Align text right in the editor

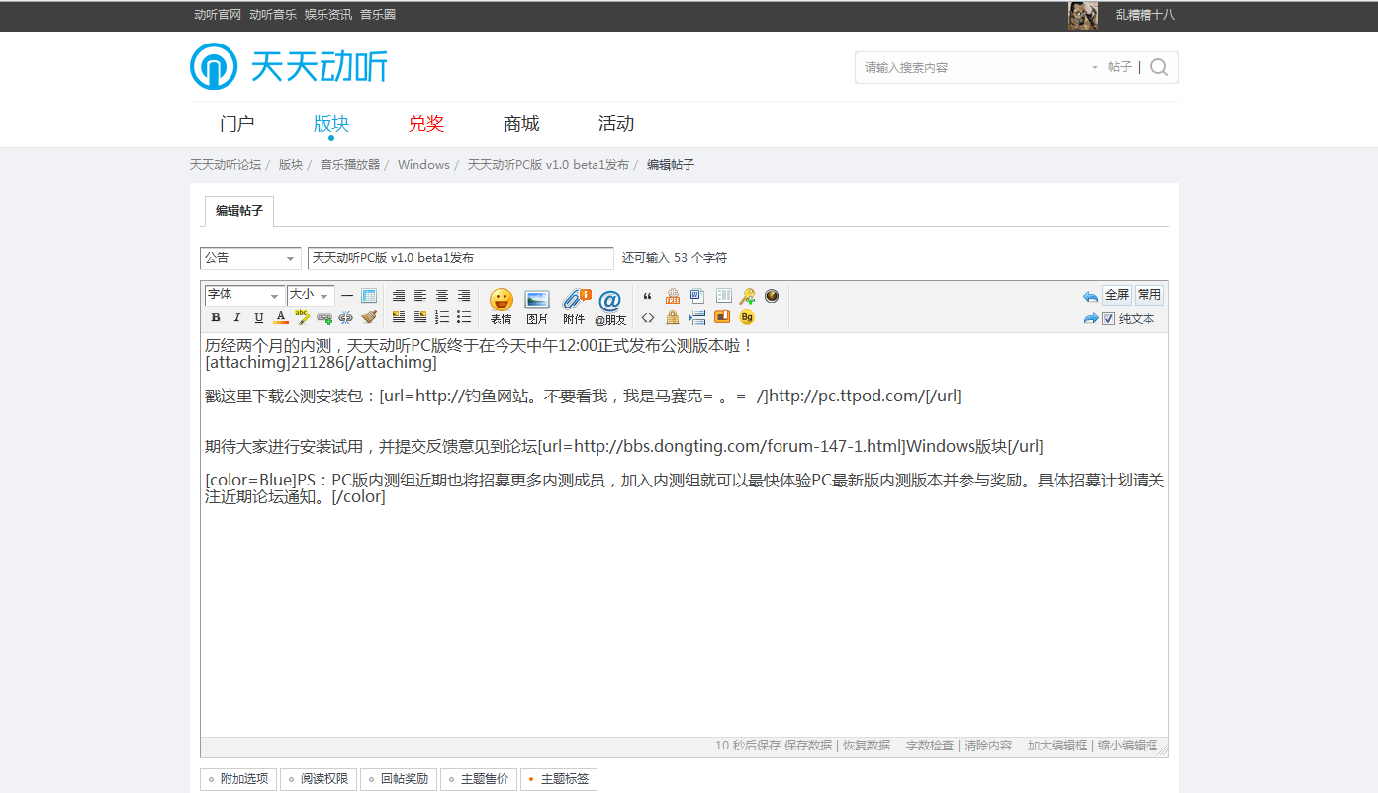pos(464,296)
